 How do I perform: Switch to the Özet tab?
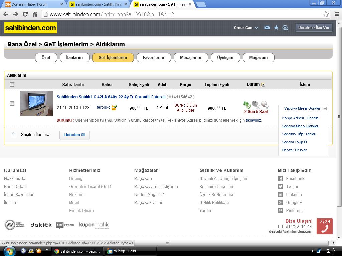point(46,57)
